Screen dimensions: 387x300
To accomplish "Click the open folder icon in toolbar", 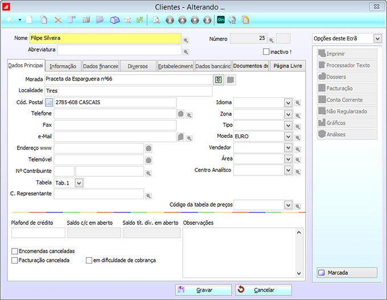I will point(100,20).
